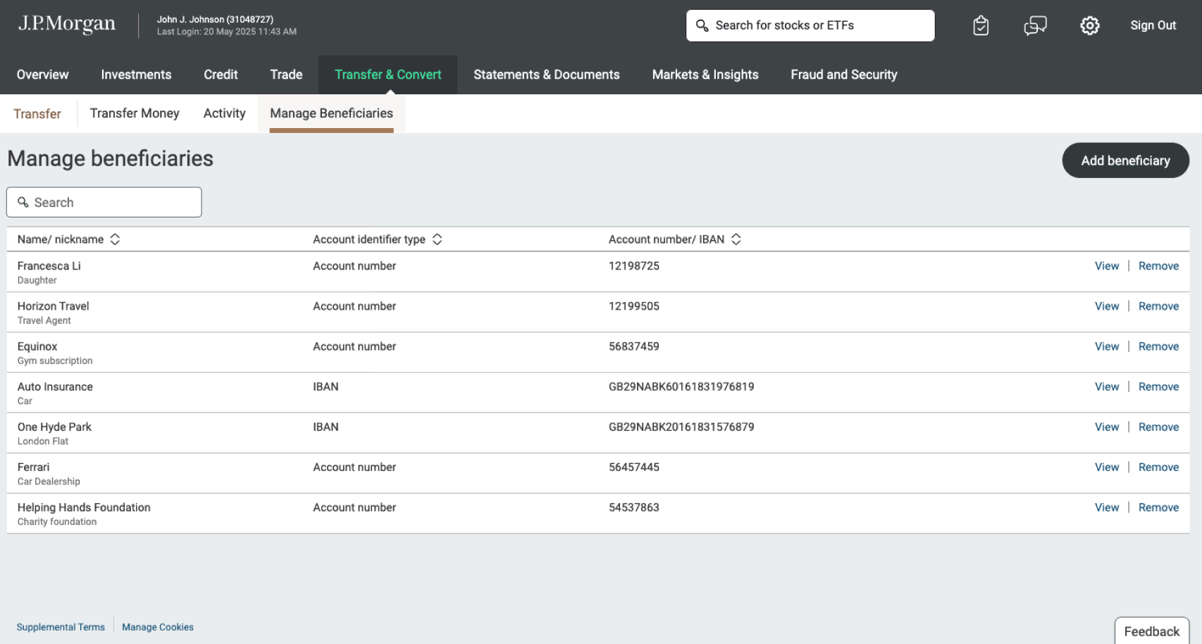
Task: Open Fraud and Security menu
Action: (x=844, y=75)
